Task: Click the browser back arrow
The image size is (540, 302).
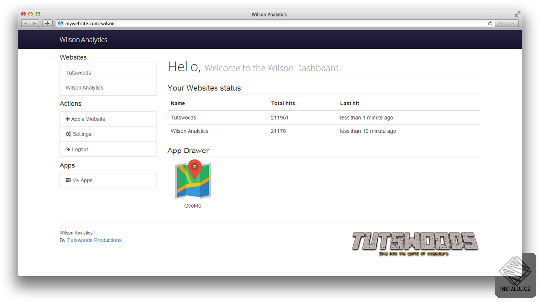Action: coord(26,23)
